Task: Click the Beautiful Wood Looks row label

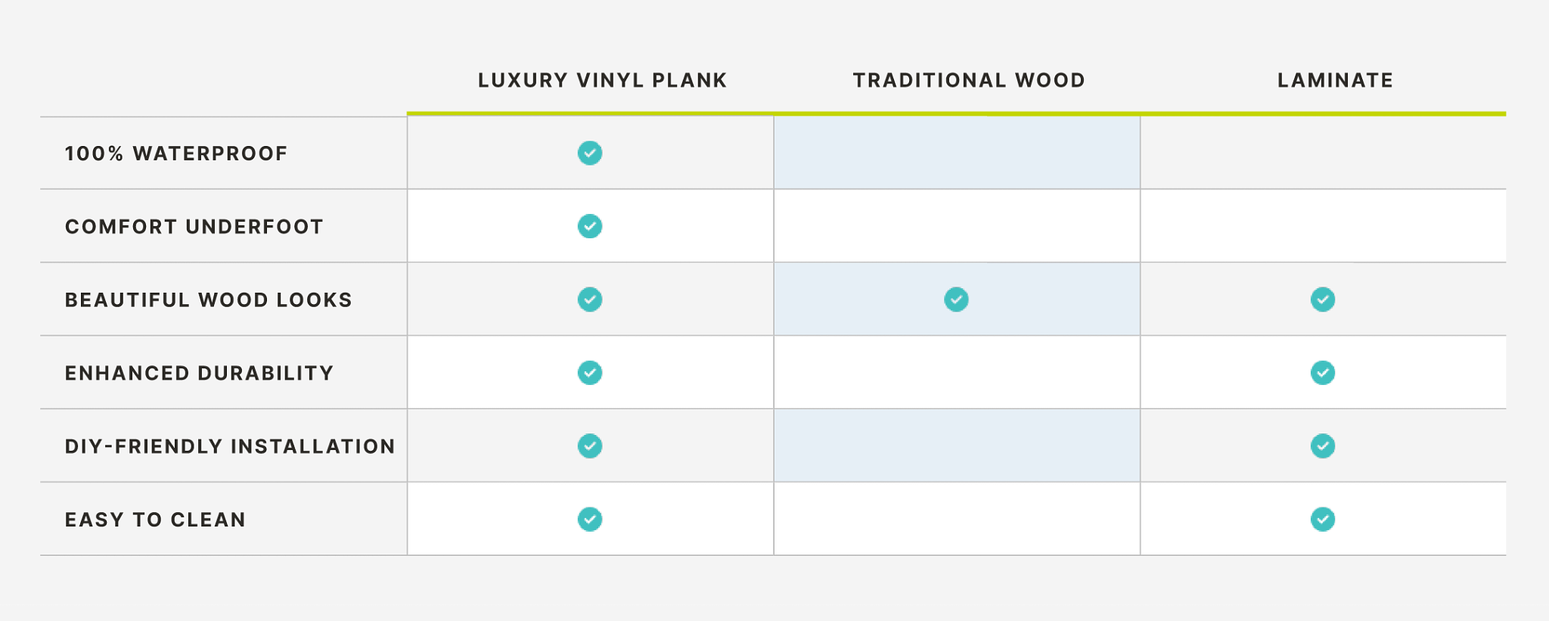Action: (209, 300)
